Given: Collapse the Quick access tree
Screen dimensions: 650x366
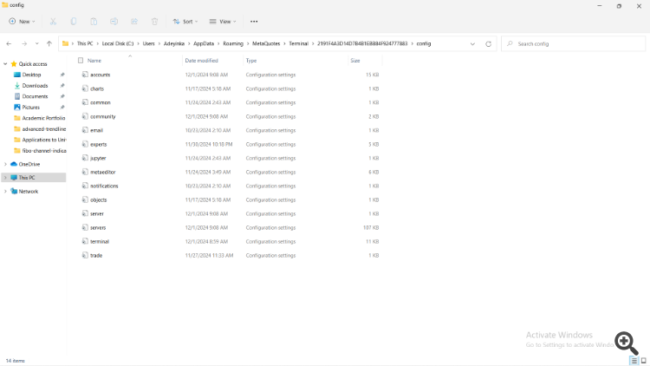Looking at the screenshot, I should pos(5,64).
